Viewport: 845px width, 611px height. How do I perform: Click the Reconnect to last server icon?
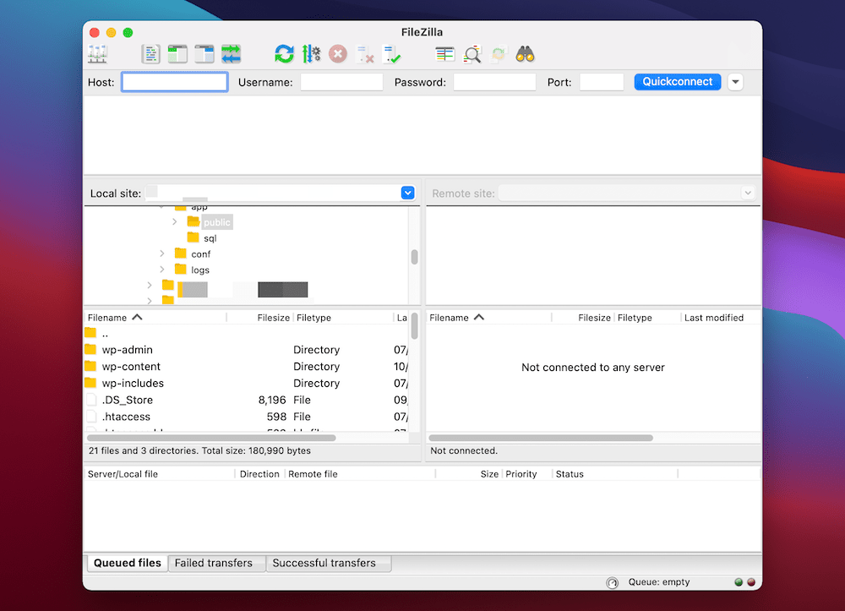pyautogui.click(x=392, y=54)
